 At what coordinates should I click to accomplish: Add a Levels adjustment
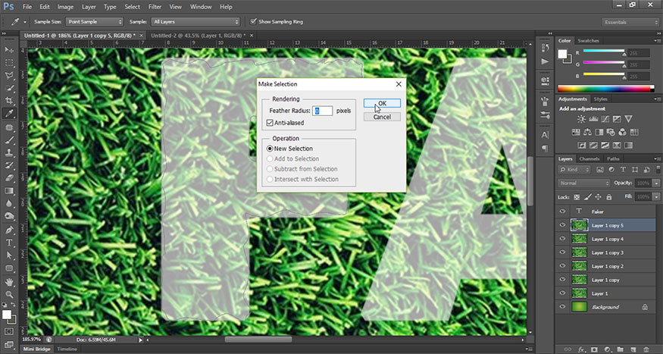click(593, 119)
